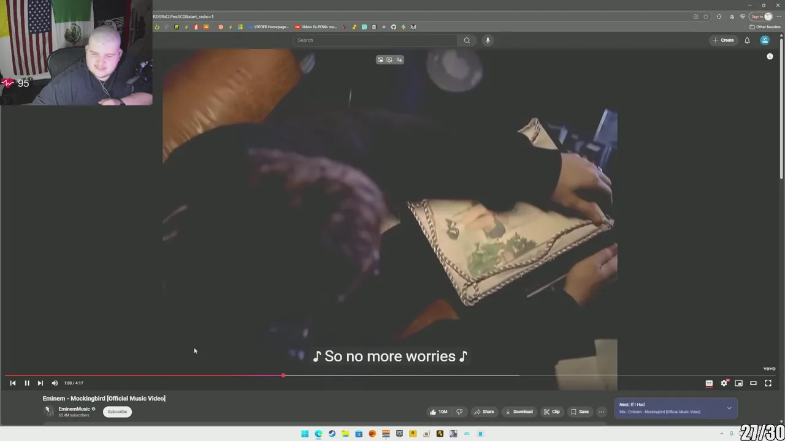Toggle theater mode view
The image size is (785, 441).
click(x=754, y=383)
